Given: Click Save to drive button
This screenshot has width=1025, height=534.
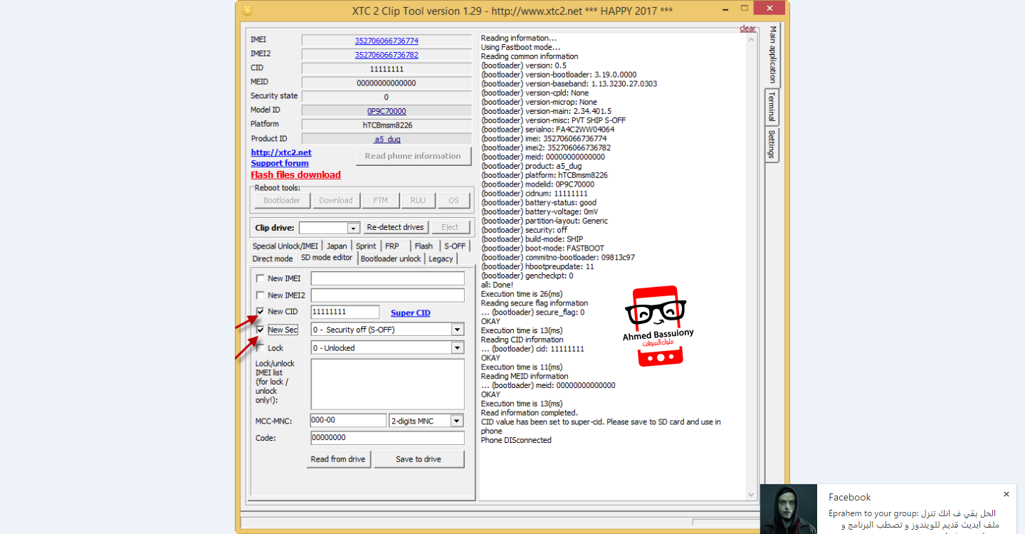Looking at the screenshot, I should tap(419, 459).
